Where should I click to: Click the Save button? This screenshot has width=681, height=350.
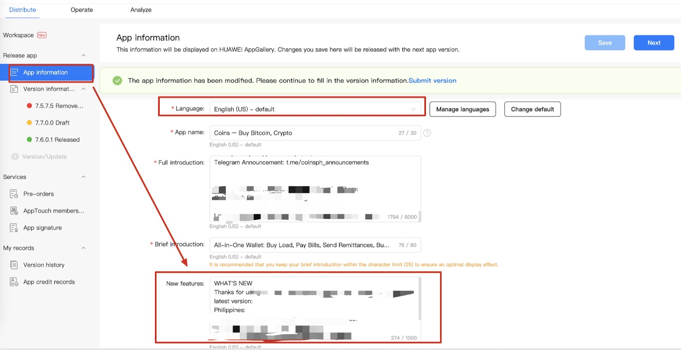tap(605, 43)
